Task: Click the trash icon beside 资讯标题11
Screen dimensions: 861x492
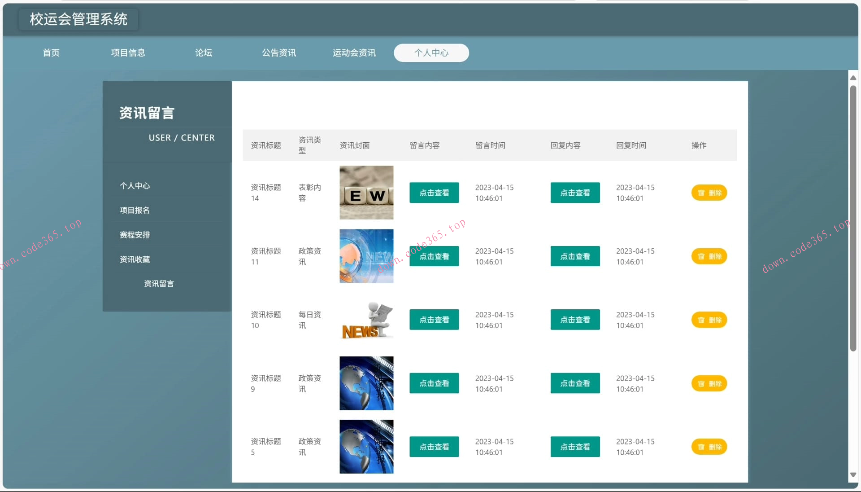Action: [x=709, y=256]
